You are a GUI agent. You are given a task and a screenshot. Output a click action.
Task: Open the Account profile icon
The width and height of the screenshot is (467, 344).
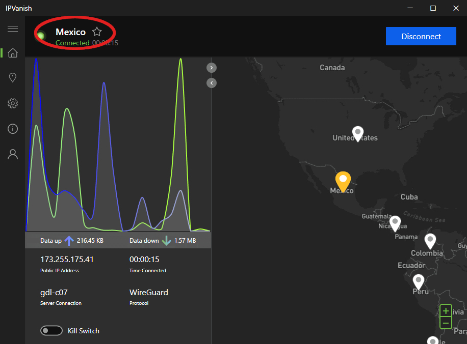[13, 154]
